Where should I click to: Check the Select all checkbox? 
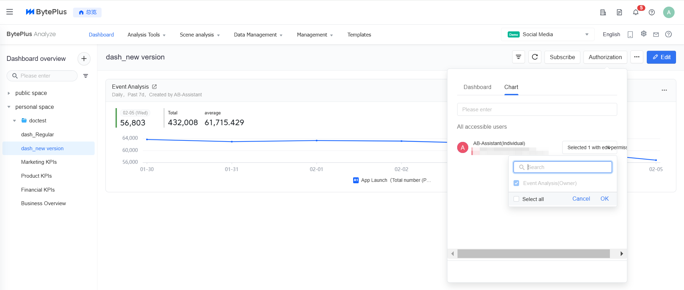516,199
